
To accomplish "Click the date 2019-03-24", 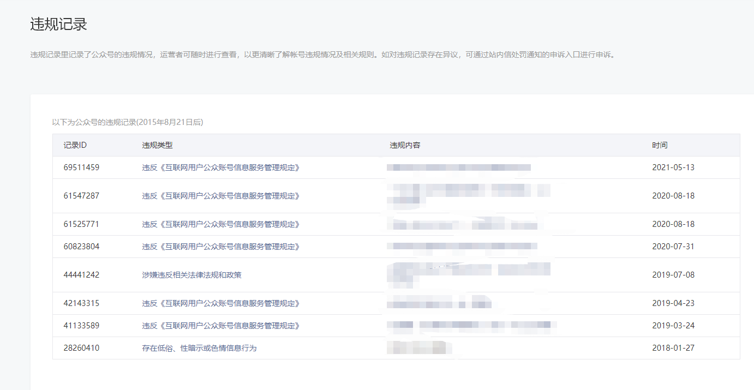I will pos(673,326).
